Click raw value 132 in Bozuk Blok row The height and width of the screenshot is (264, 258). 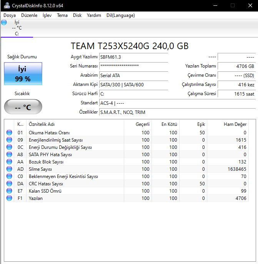[242, 162]
